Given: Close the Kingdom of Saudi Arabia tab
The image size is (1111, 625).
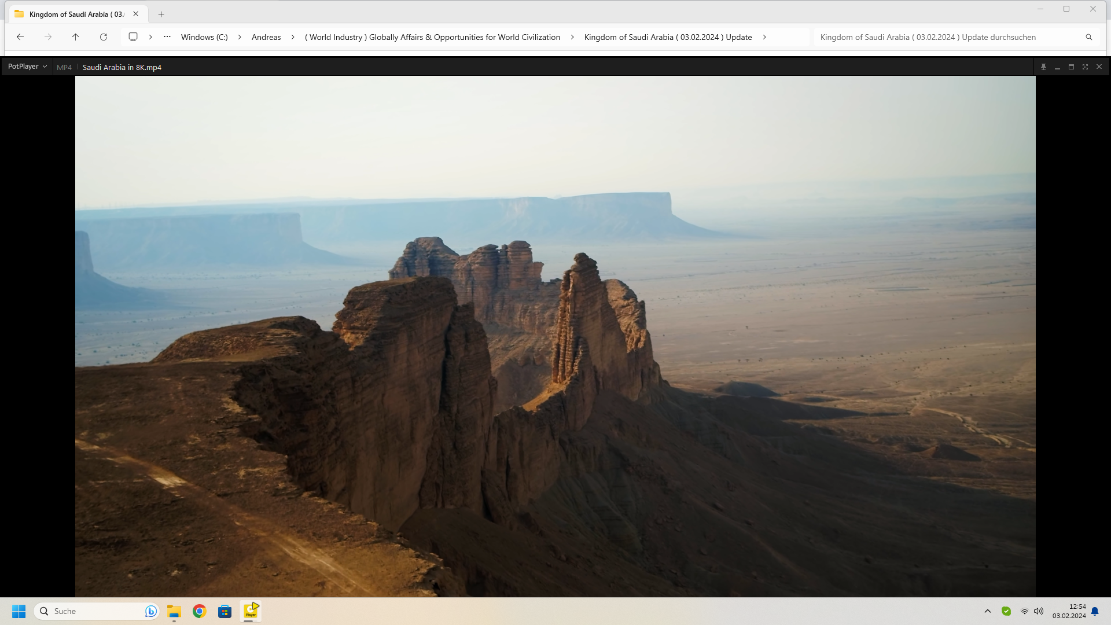Looking at the screenshot, I should pyautogui.click(x=136, y=14).
